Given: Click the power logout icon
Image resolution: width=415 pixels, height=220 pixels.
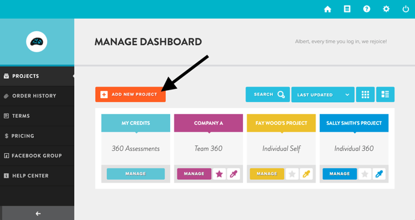Looking at the screenshot, I should click(406, 9).
